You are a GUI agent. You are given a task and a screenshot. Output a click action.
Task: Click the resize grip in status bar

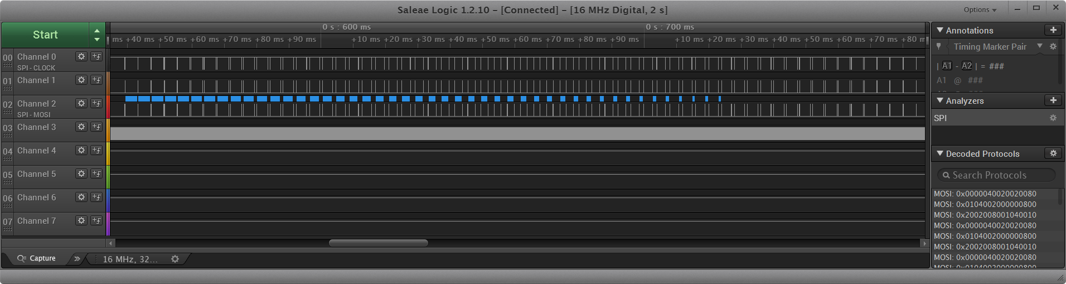pyautogui.click(x=1060, y=278)
